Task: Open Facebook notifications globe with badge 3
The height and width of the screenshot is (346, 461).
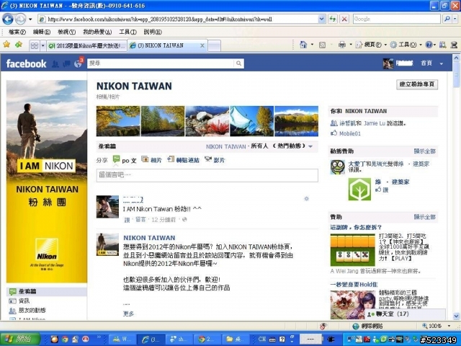Action: (79, 63)
